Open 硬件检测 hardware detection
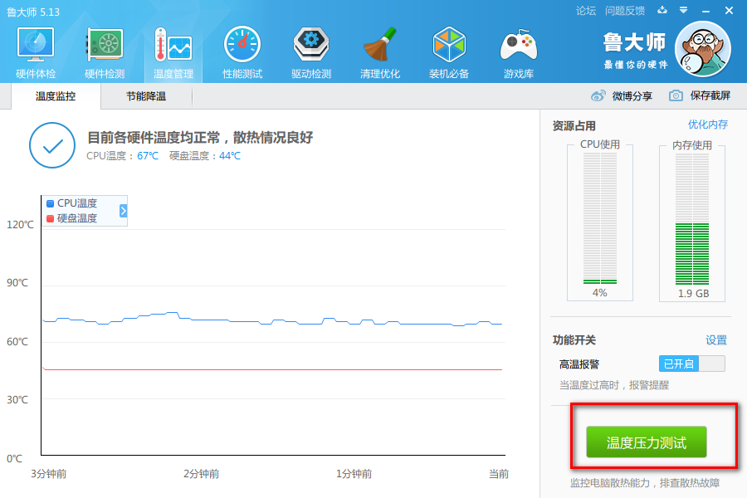The image size is (747, 498). click(x=105, y=52)
